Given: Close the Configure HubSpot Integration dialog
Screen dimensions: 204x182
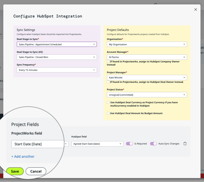Looking at the screenshot, I should tap(195, 9).
